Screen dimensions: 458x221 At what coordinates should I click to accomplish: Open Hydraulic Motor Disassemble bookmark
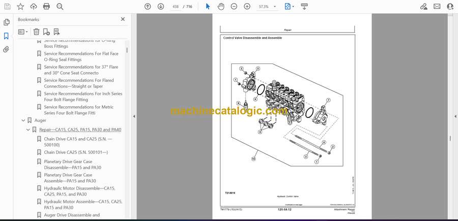pyautogui.click(x=80, y=191)
